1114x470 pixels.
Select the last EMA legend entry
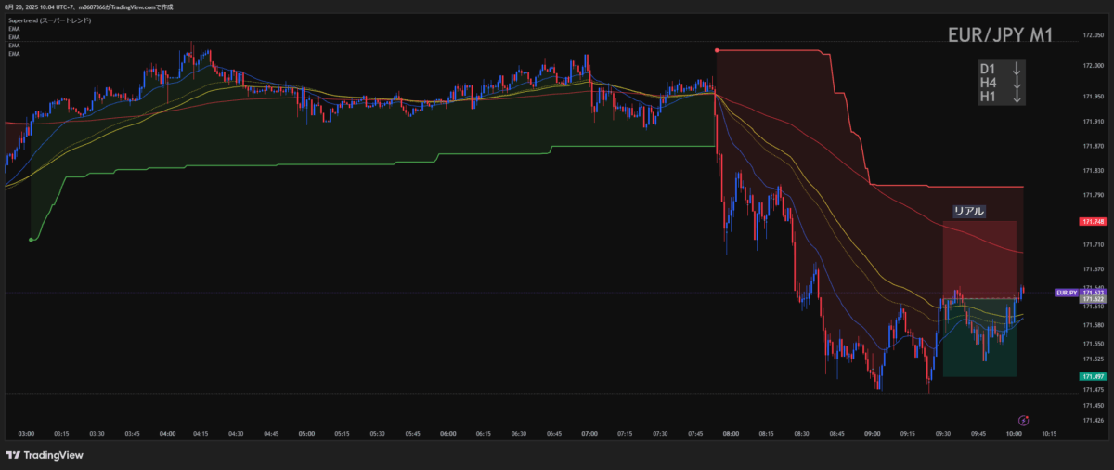(14, 54)
